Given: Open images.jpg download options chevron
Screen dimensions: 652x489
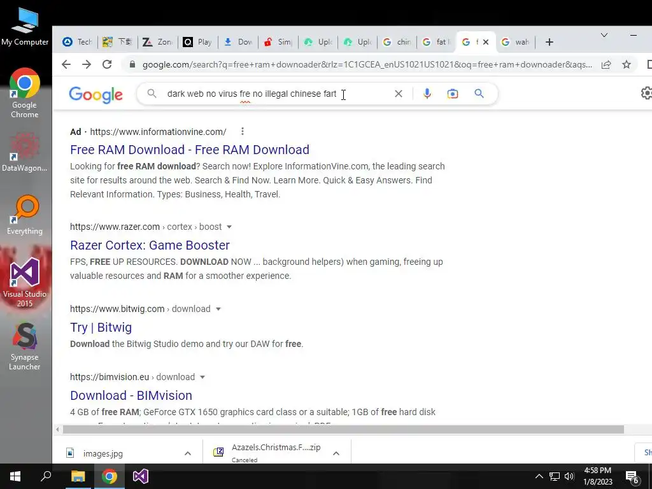Looking at the screenshot, I should [x=188, y=453].
